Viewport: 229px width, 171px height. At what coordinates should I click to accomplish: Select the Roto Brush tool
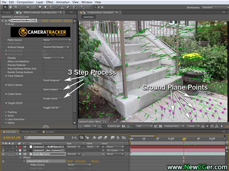tap(75, 7)
